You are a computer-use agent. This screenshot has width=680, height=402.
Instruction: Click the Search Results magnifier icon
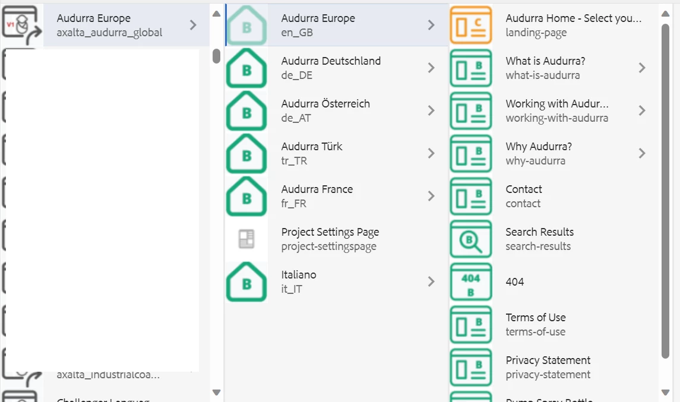click(471, 239)
